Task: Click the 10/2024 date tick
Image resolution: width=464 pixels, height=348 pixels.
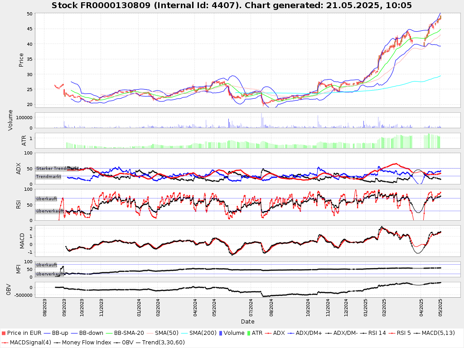Action: (308, 308)
